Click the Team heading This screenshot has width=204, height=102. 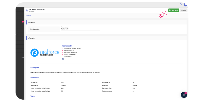tap(33, 96)
